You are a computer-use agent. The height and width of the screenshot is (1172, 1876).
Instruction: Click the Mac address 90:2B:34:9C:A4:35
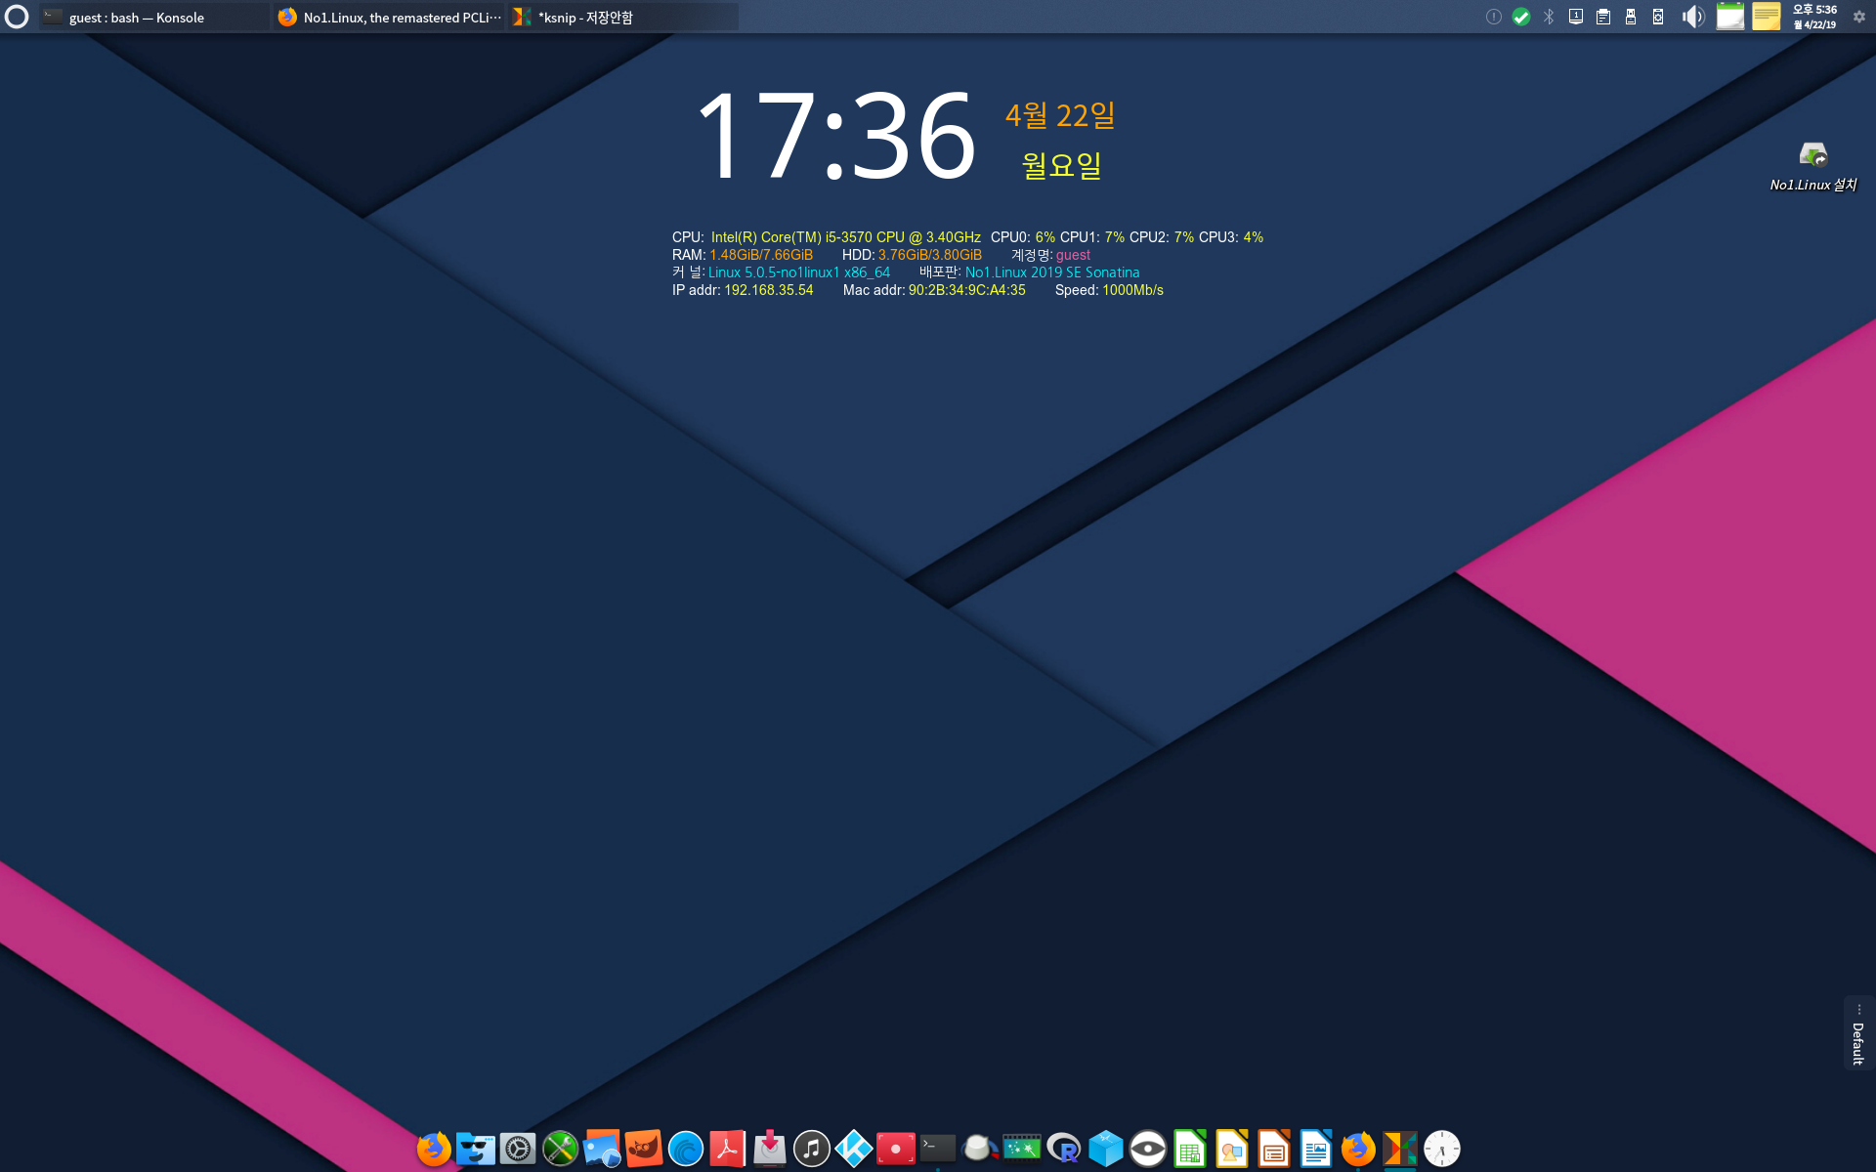pyautogui.click(x=967, y=290)
